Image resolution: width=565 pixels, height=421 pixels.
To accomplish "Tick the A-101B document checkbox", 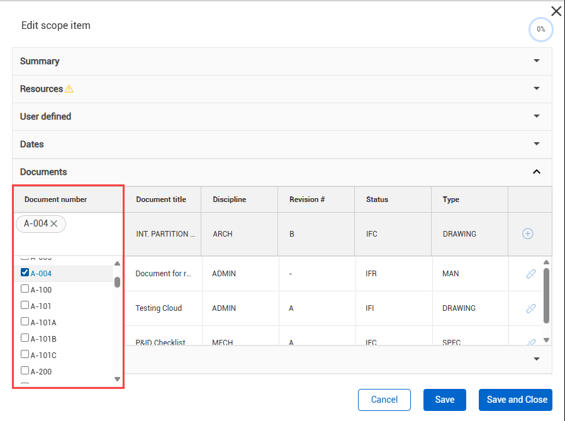I will (x=25, y=338).
